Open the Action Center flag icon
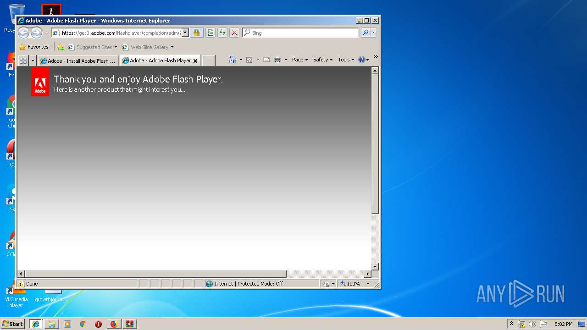Screen dimensions: 587x330 coord(543,324)
